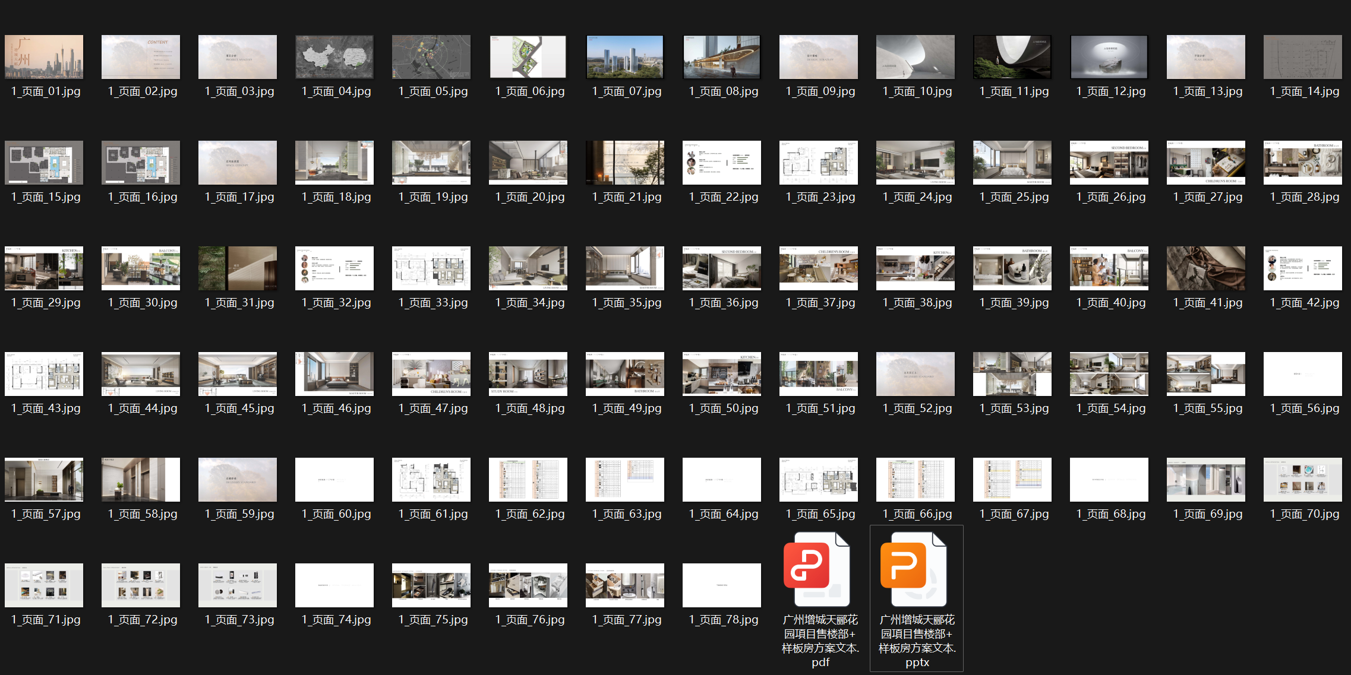
Task: Select the 1_页面_69.jpg bathroom rendering thumbnail
Action: click(x=1206, y=480)
